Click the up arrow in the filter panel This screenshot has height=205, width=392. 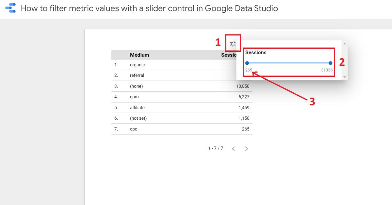[x=344, y=44]
